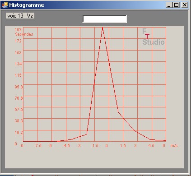
Task: Click the "-6" x-axis value
Action: (50, 146)
